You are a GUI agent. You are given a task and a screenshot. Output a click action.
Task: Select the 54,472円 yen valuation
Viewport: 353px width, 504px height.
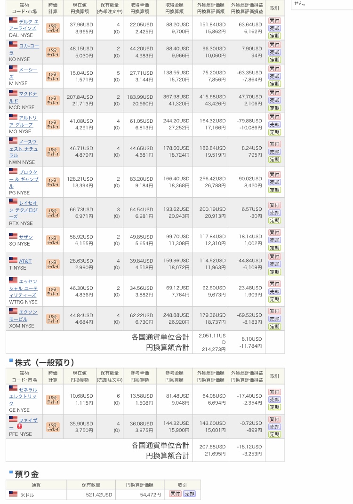(x=150, y=495)
